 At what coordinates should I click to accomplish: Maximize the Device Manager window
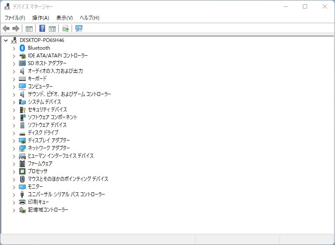click(305, 6)
